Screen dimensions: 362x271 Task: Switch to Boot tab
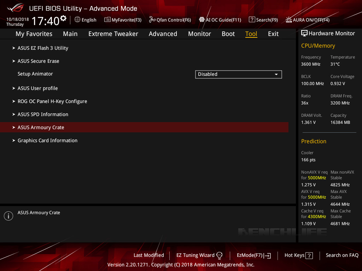click(228, 34)
